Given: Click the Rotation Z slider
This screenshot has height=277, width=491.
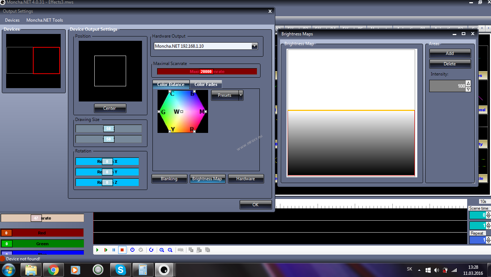Looking at the screenshot, I should click(107, 182).
